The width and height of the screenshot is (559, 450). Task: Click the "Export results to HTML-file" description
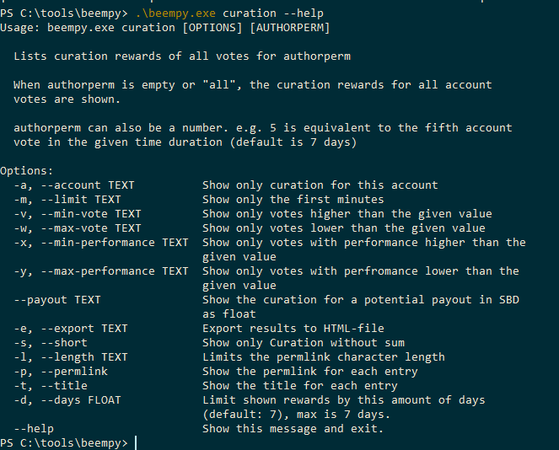pyautogui.click(x=293, y=328)
